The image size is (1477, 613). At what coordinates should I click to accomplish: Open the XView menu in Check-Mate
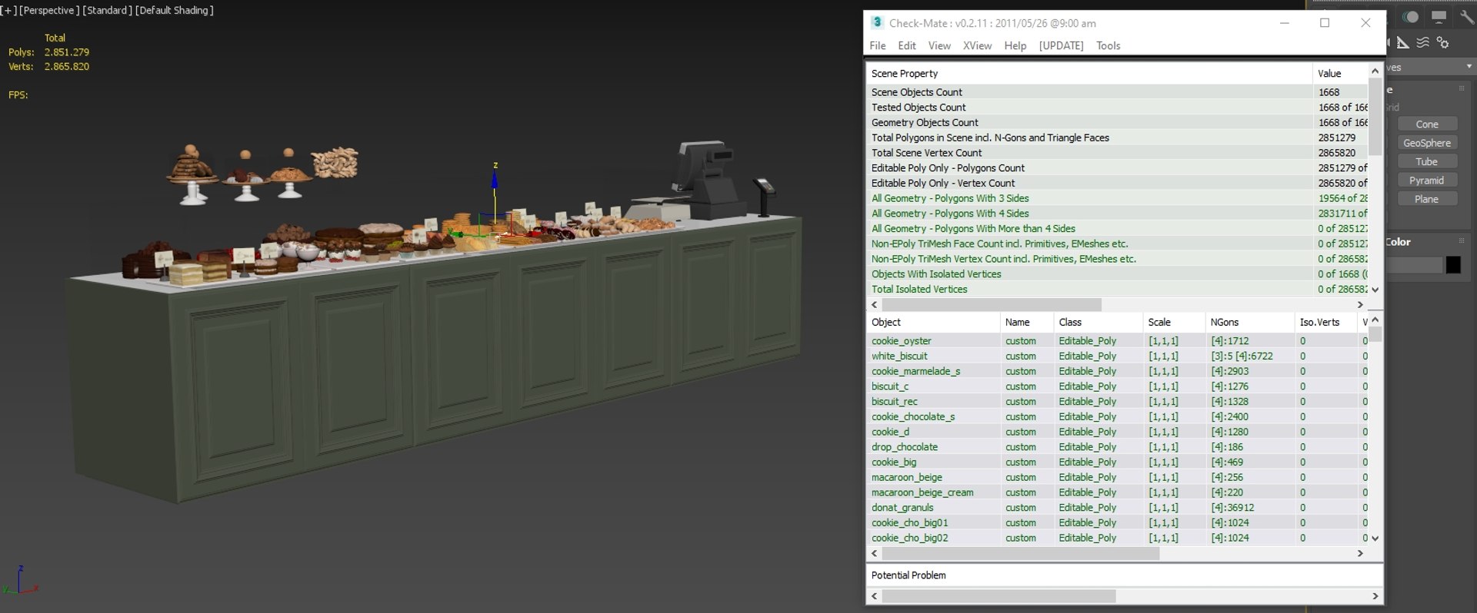click(977, 45)
